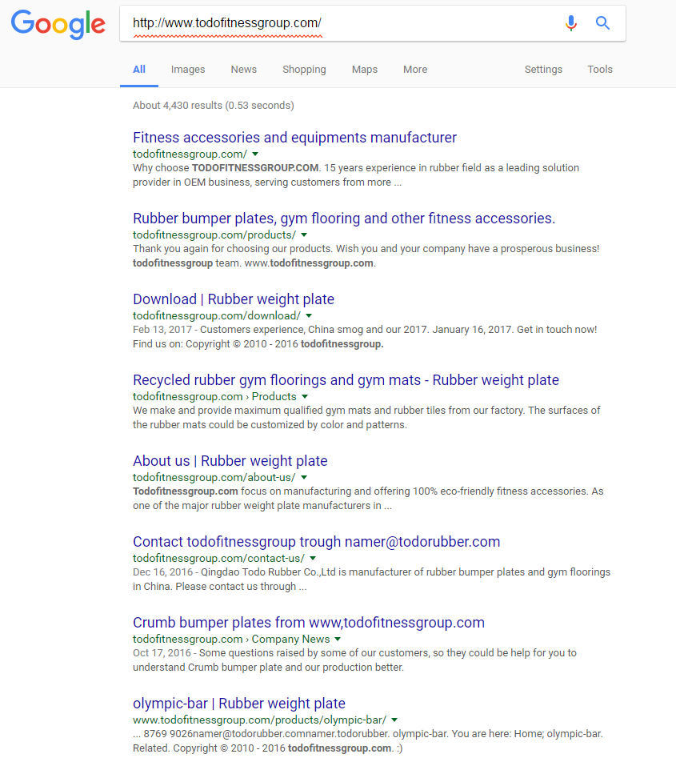Expand dropdown arrow beside todofitnessgroup.com/download/ URL

pos(309,316)
